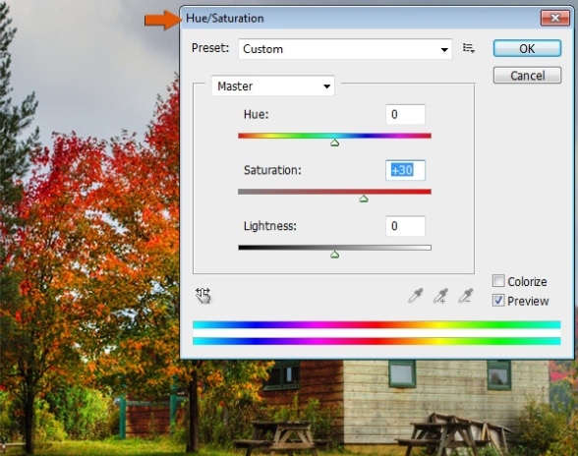Select the Add to Sample eyedropper
The height and width of the screenshot is (456, 578).
click(x=440, y=296)
